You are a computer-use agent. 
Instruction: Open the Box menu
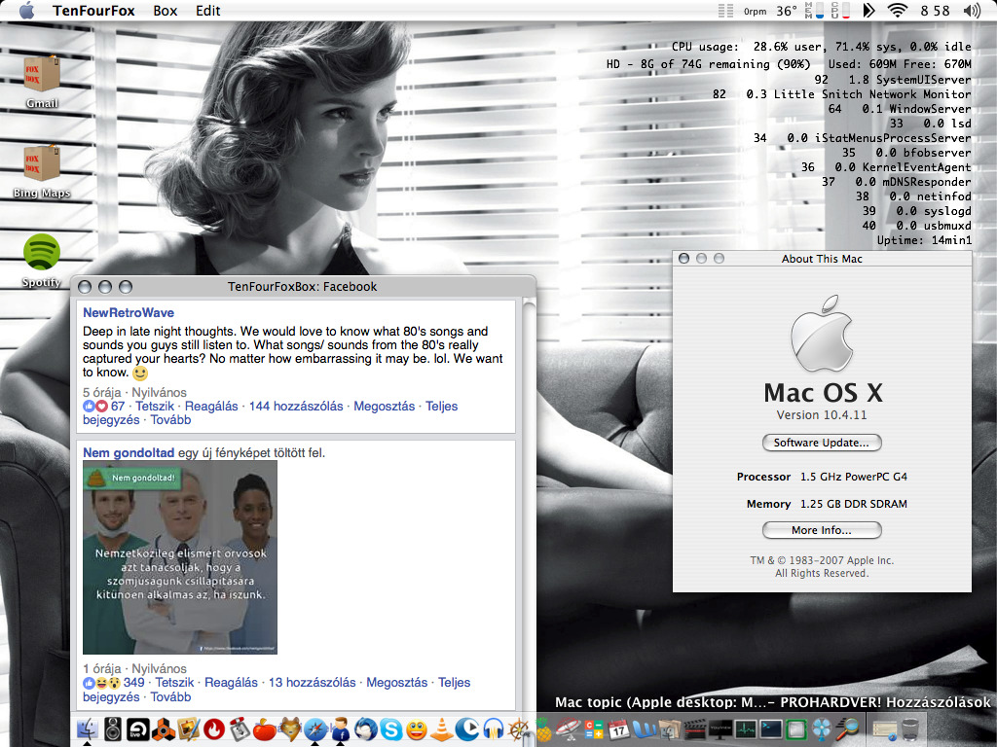pos(166,11)
